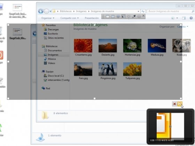Select Pingüinos.jpg penguins thumbnail
Viewport: 195px width, 146px height.
tap(108, 69)
